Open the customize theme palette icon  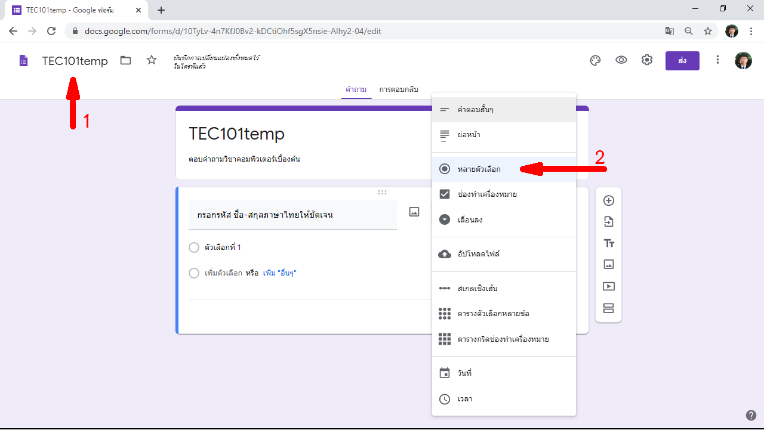tap(595, 60)
